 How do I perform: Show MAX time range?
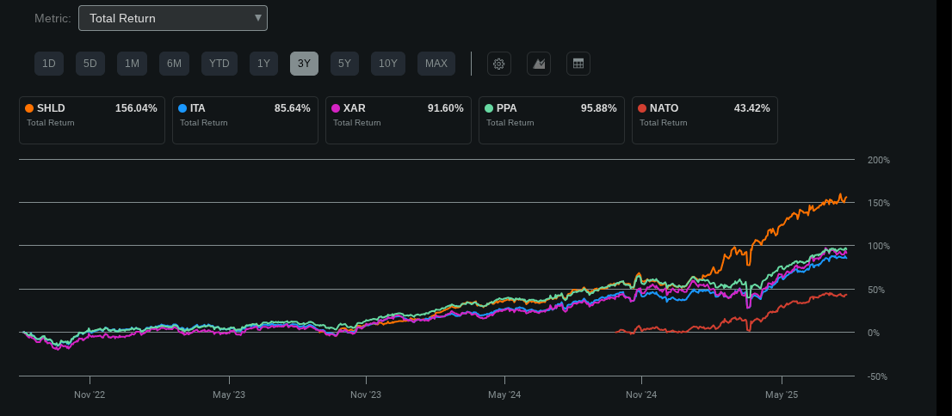tap(436, 64)
